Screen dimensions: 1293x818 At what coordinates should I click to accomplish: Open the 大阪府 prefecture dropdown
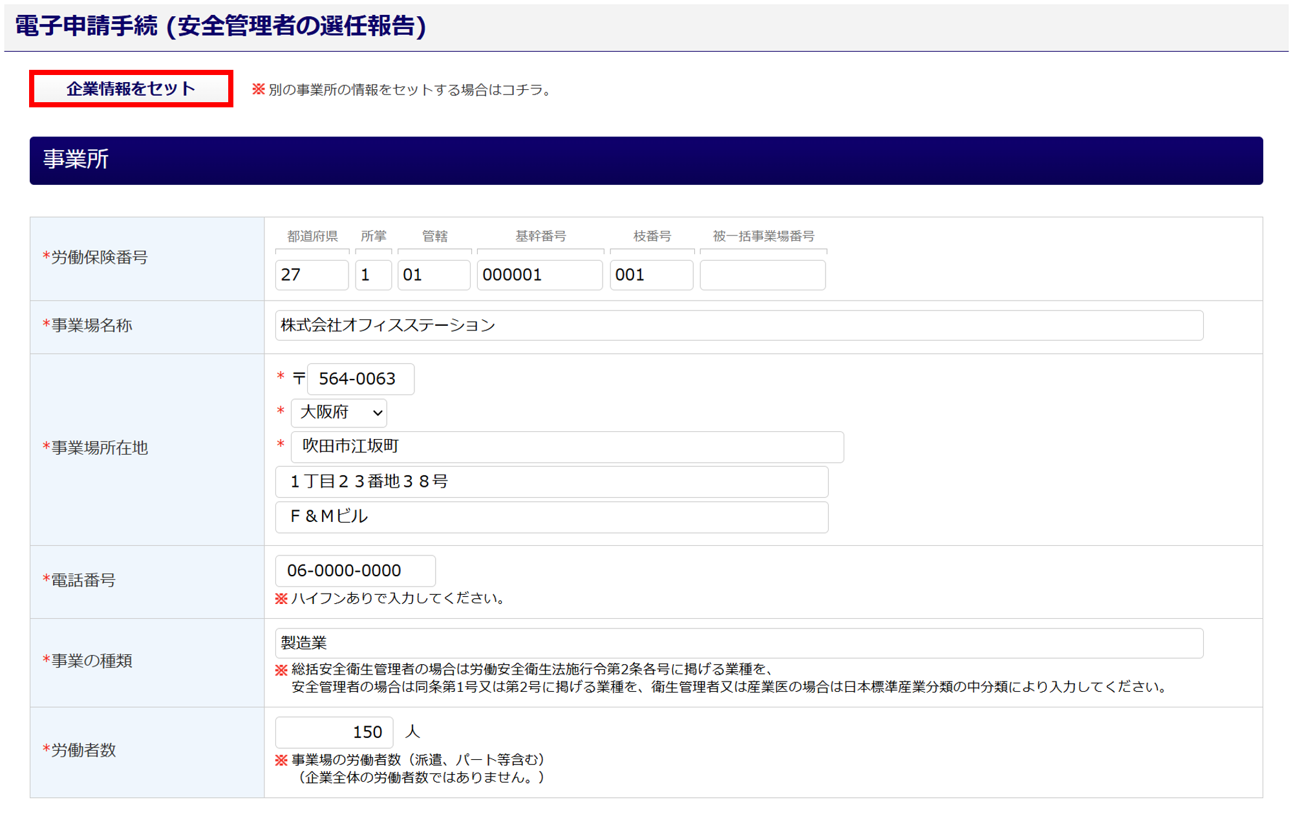[339, 413]
